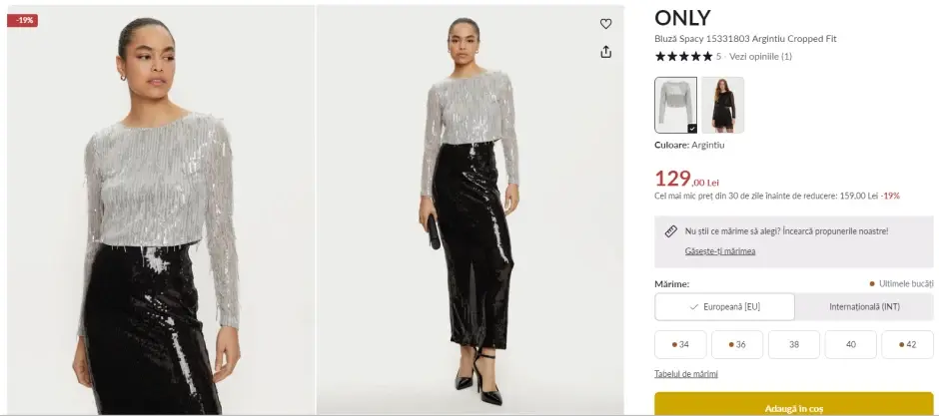
Task: Select size 34
Action: point(680,344)
